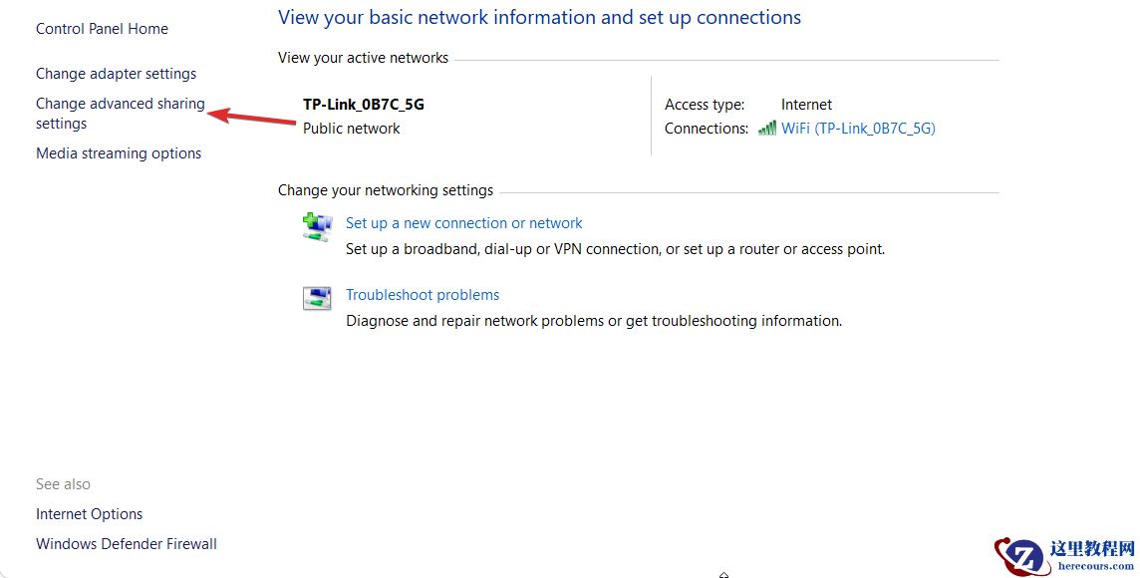Click the View your active networks heading
Viewport: 1140px width, 578px height.
point(363,58)
